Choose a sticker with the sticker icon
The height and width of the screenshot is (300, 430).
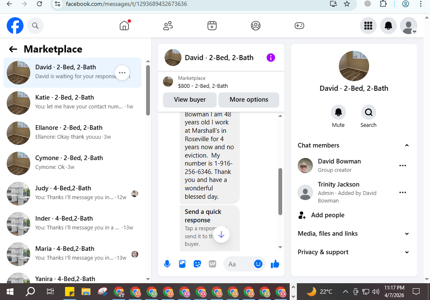(x=197, y=264)
